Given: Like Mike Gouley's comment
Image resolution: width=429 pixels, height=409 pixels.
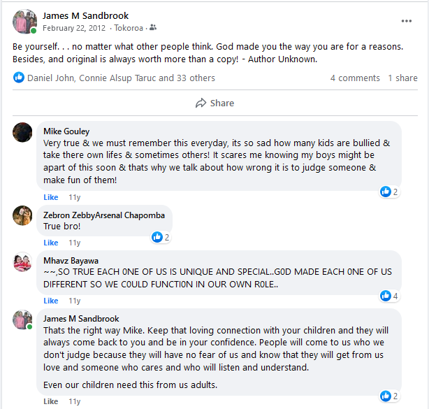Looking at the screenshot, I should point(51,198).
